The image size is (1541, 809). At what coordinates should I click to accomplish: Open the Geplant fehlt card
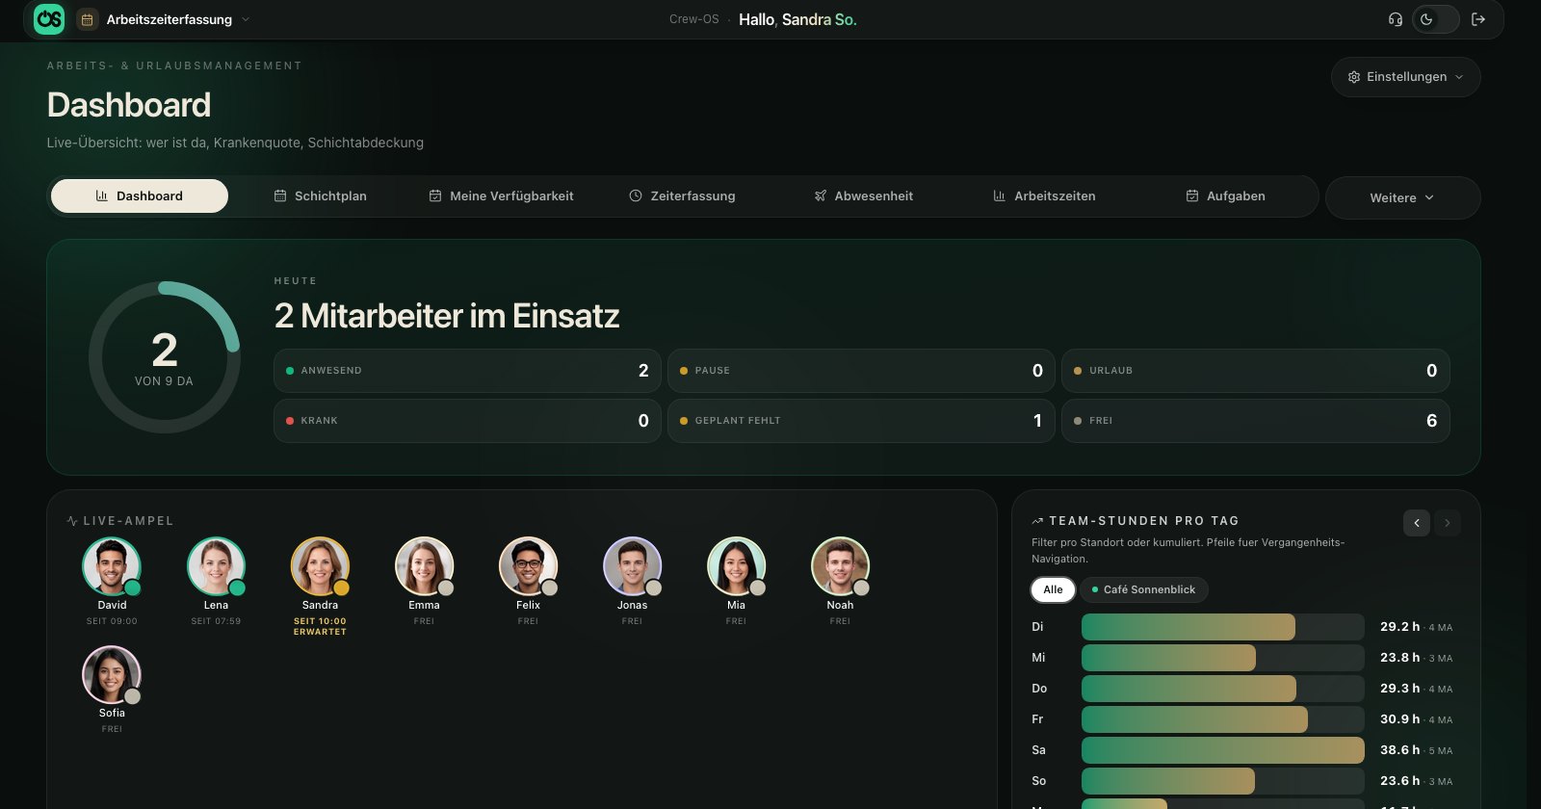pos(861,421)
